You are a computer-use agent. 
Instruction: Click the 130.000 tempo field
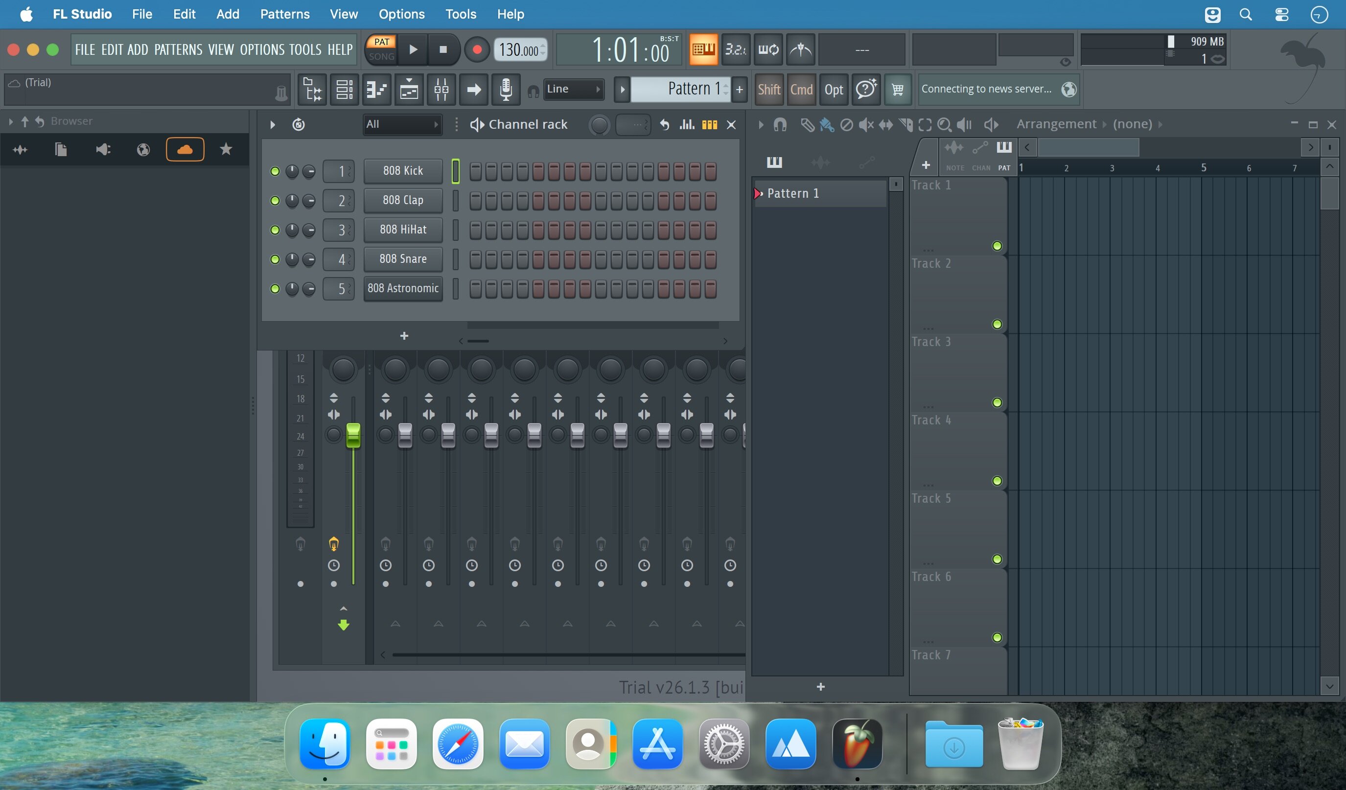tap(520, 50)
